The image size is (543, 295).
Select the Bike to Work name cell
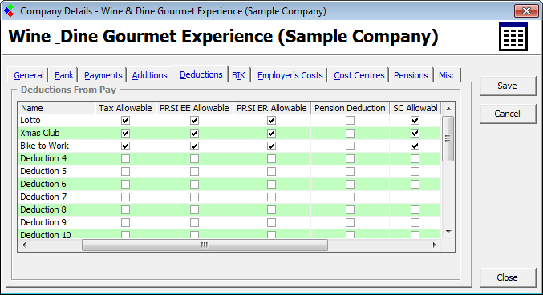pyautogui.click(x=56, y=146)
